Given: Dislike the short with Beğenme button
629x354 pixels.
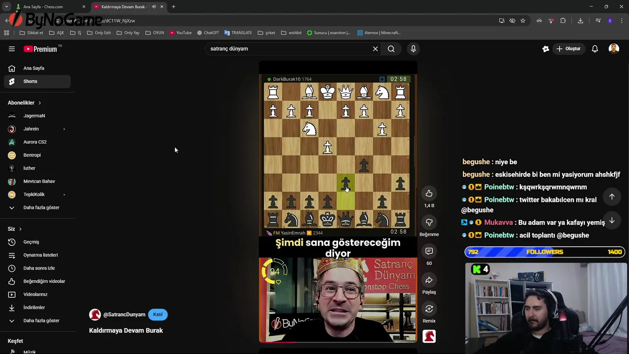Looking at the screenshot, I should point(429,222).
